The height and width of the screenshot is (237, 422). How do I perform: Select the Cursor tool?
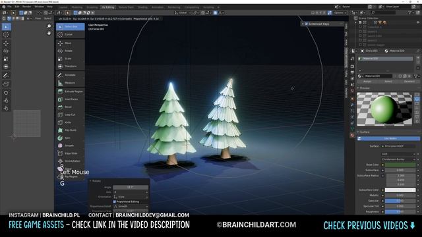71,34
